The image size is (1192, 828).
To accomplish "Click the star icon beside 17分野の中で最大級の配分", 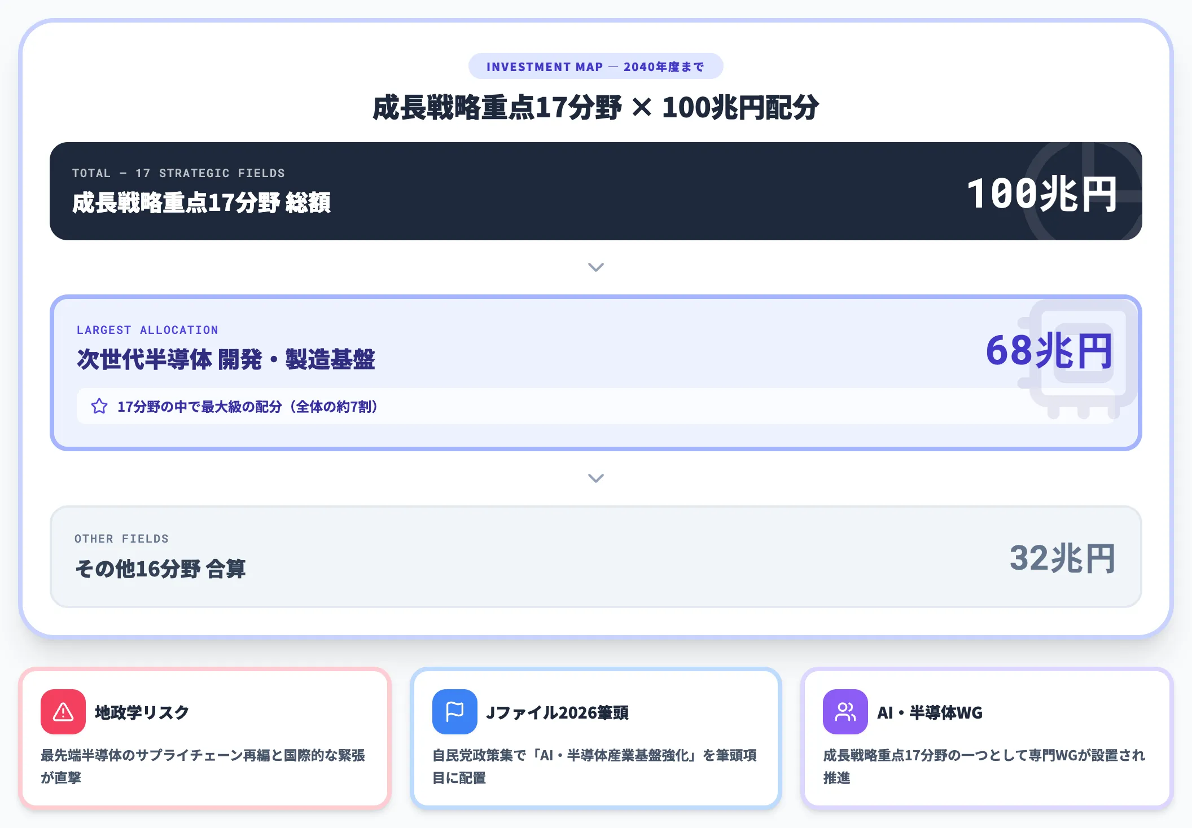I will [x=99, y=406].
